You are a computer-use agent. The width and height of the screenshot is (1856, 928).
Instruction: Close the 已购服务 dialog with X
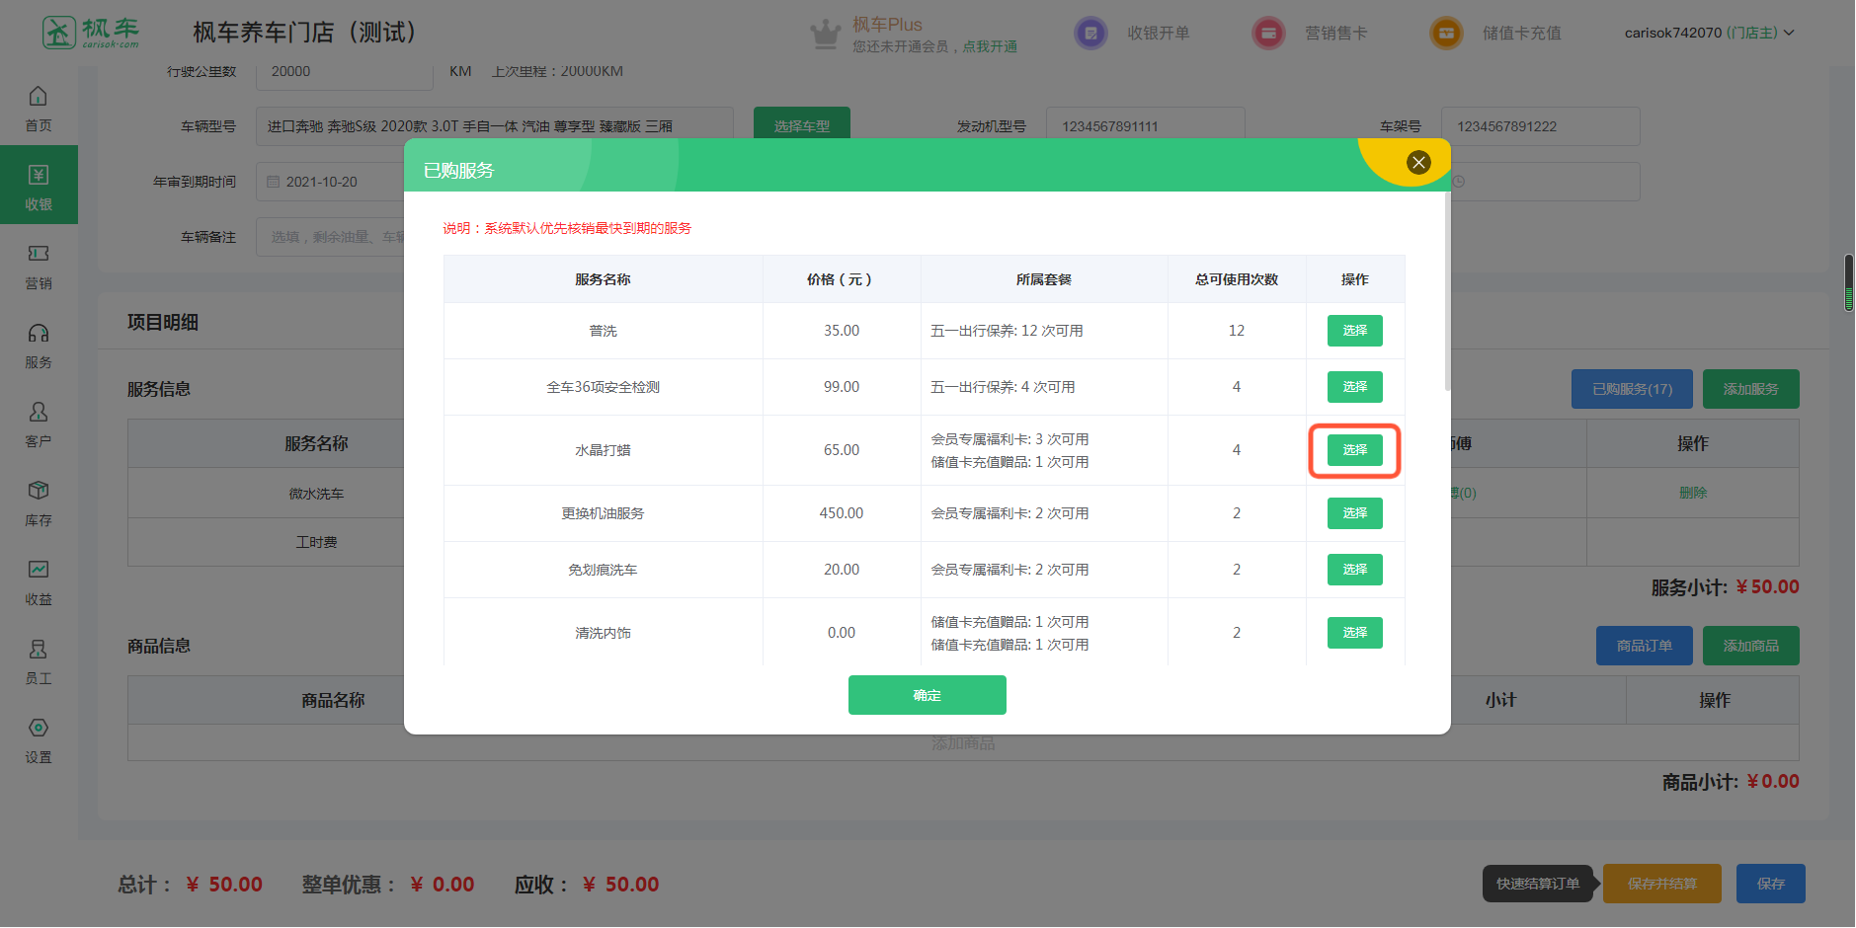(1418, 163)
